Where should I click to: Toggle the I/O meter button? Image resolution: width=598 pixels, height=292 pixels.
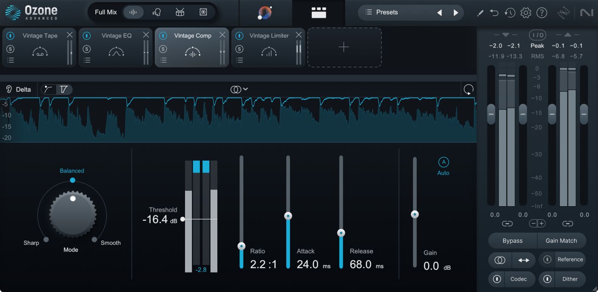click(x=537, y=35)
